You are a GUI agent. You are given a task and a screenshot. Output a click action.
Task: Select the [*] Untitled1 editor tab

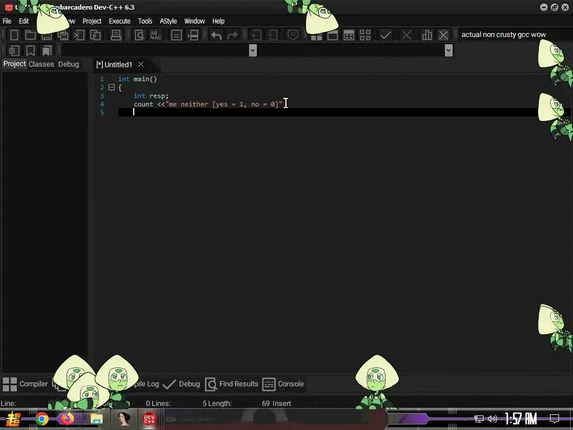pyautogui.click(x=114, y=65)
